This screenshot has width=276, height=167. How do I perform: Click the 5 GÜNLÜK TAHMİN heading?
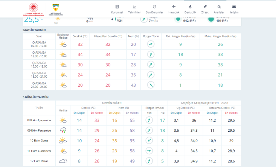(x=35, y=97)
